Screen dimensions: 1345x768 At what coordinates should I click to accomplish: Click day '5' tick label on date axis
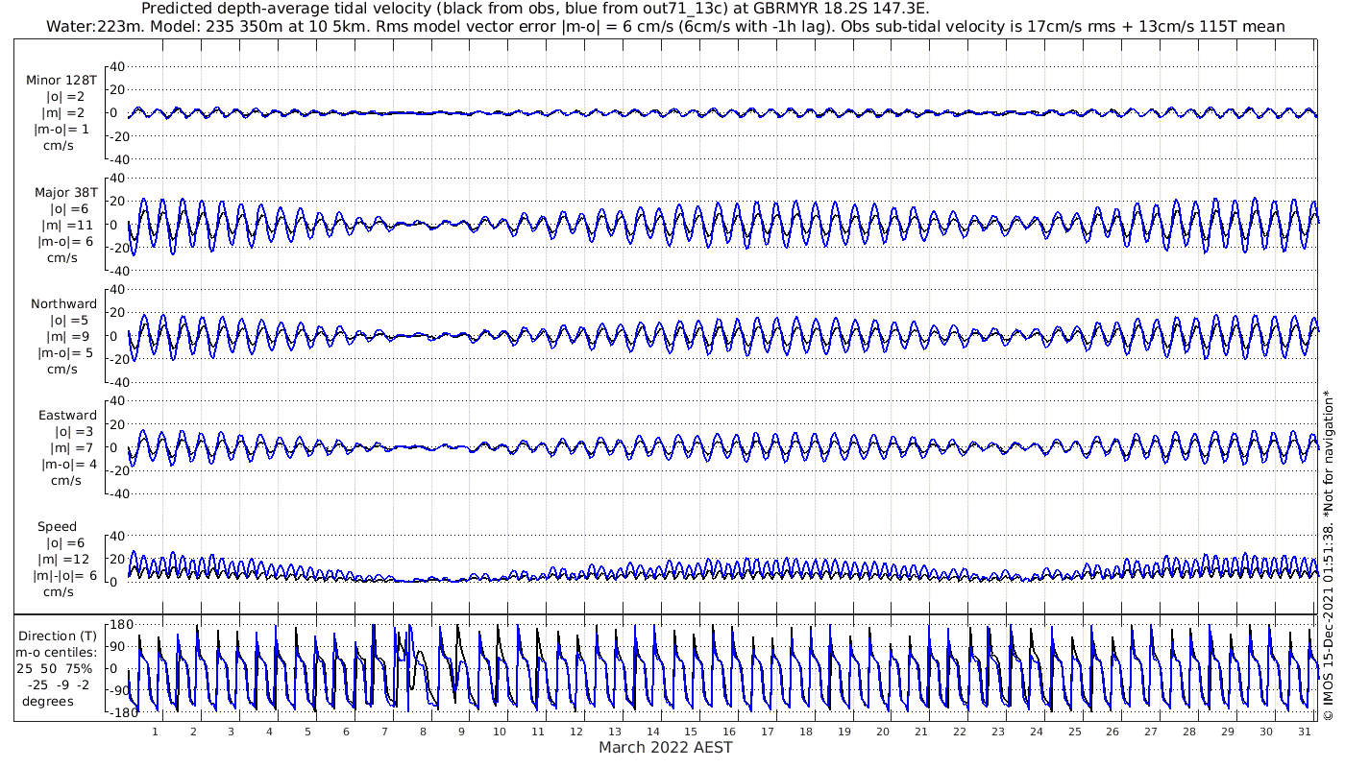pyautogui.click(x=307, y=731)
